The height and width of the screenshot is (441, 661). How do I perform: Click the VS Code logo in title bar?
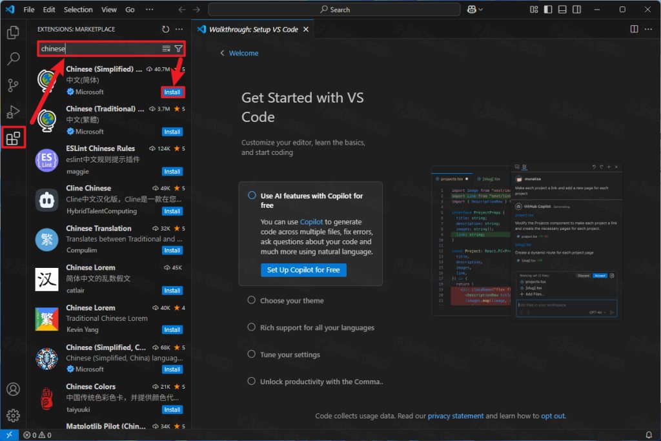(x=10, y=9)
